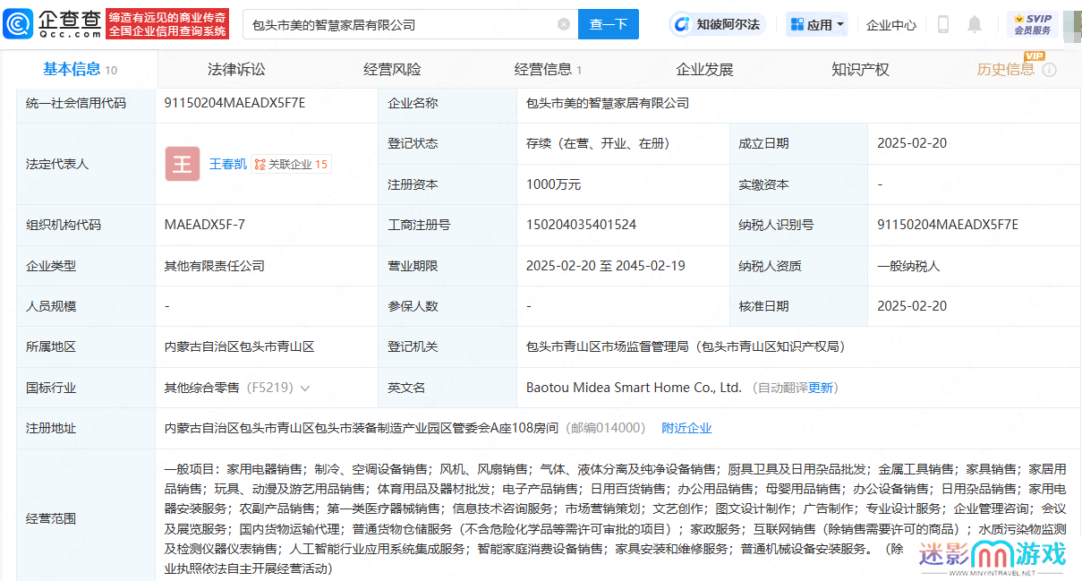Open the 关联企业 15 badge
The height and width of the screenshot is (581, 1082).
pyautogui.click(x=292, y=164)
